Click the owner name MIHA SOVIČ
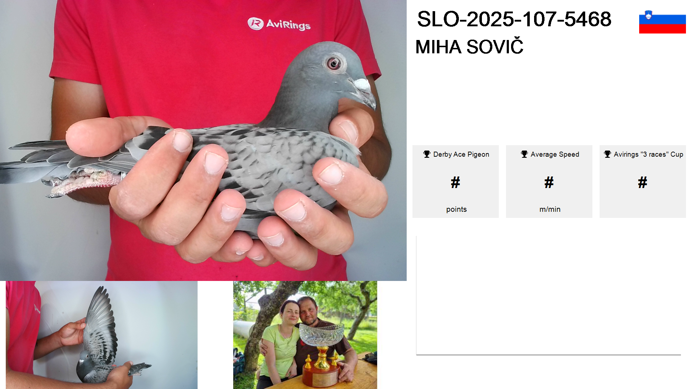 (x=469, y=46)
